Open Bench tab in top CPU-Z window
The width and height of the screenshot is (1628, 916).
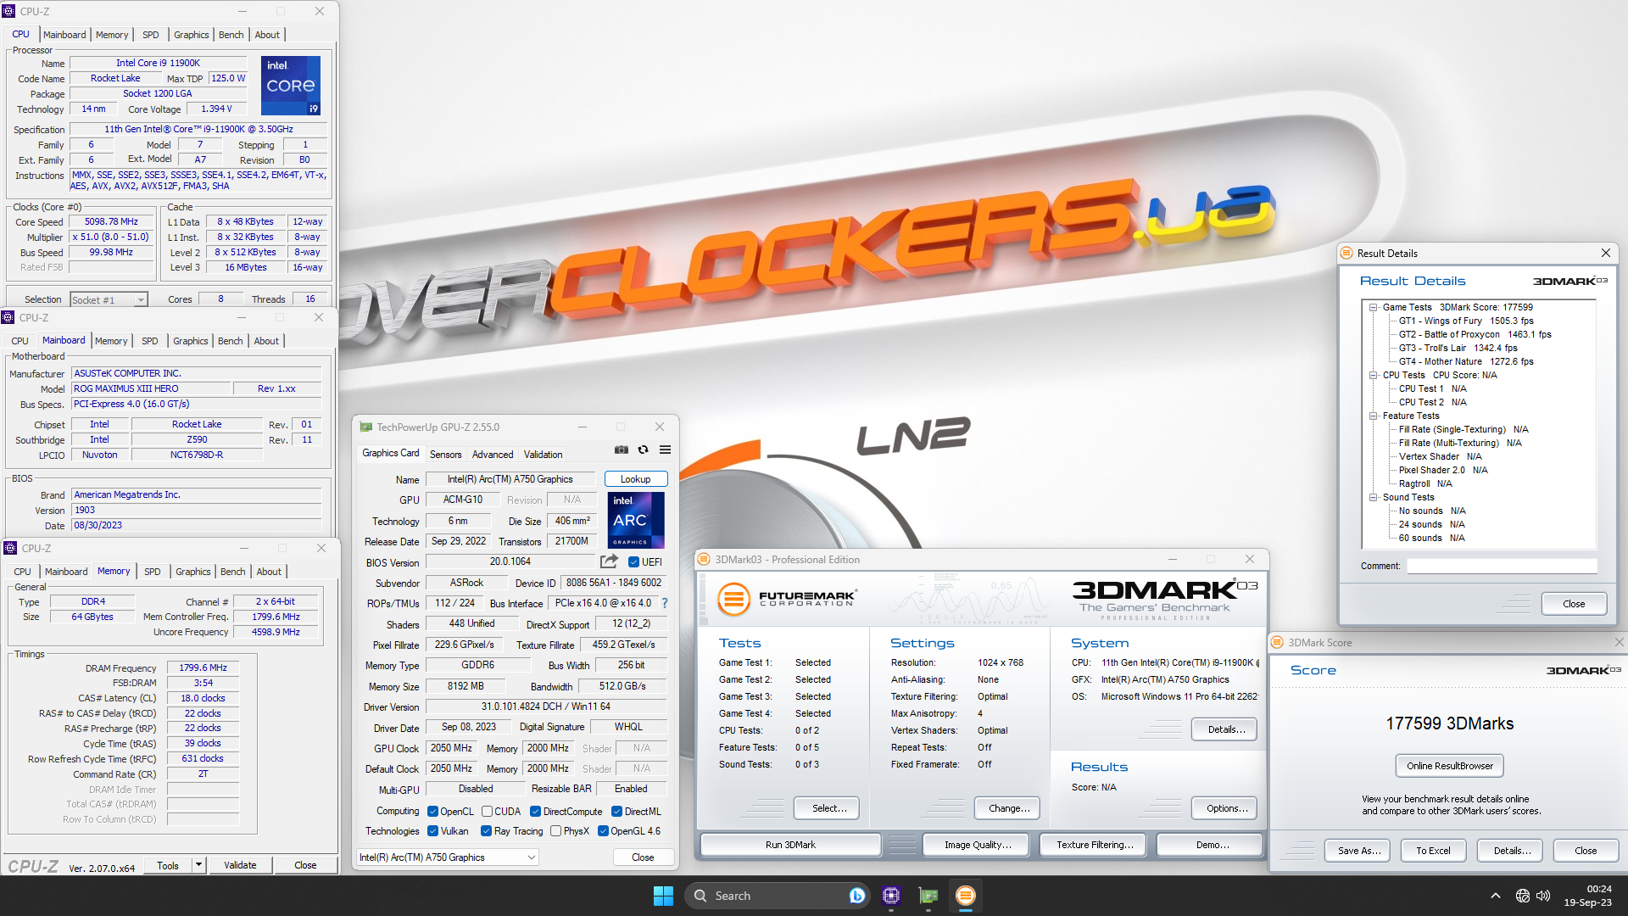(x=231, y=35)
